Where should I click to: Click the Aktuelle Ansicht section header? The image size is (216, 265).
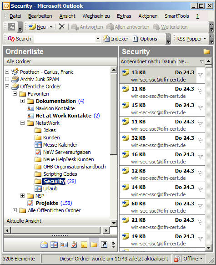pyautogui.click(x=57, y=221)
